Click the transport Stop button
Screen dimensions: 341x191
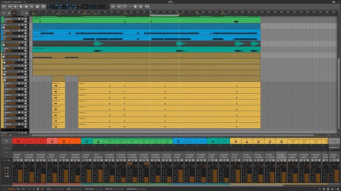(x=21, y=7)
